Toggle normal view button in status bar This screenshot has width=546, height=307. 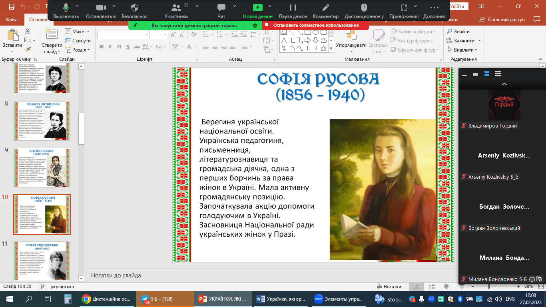point(416,287)
